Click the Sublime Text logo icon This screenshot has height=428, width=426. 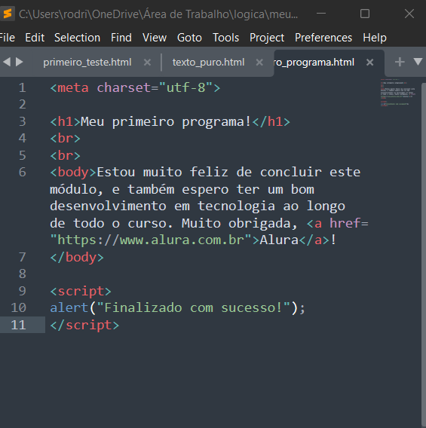click(7, 14)
